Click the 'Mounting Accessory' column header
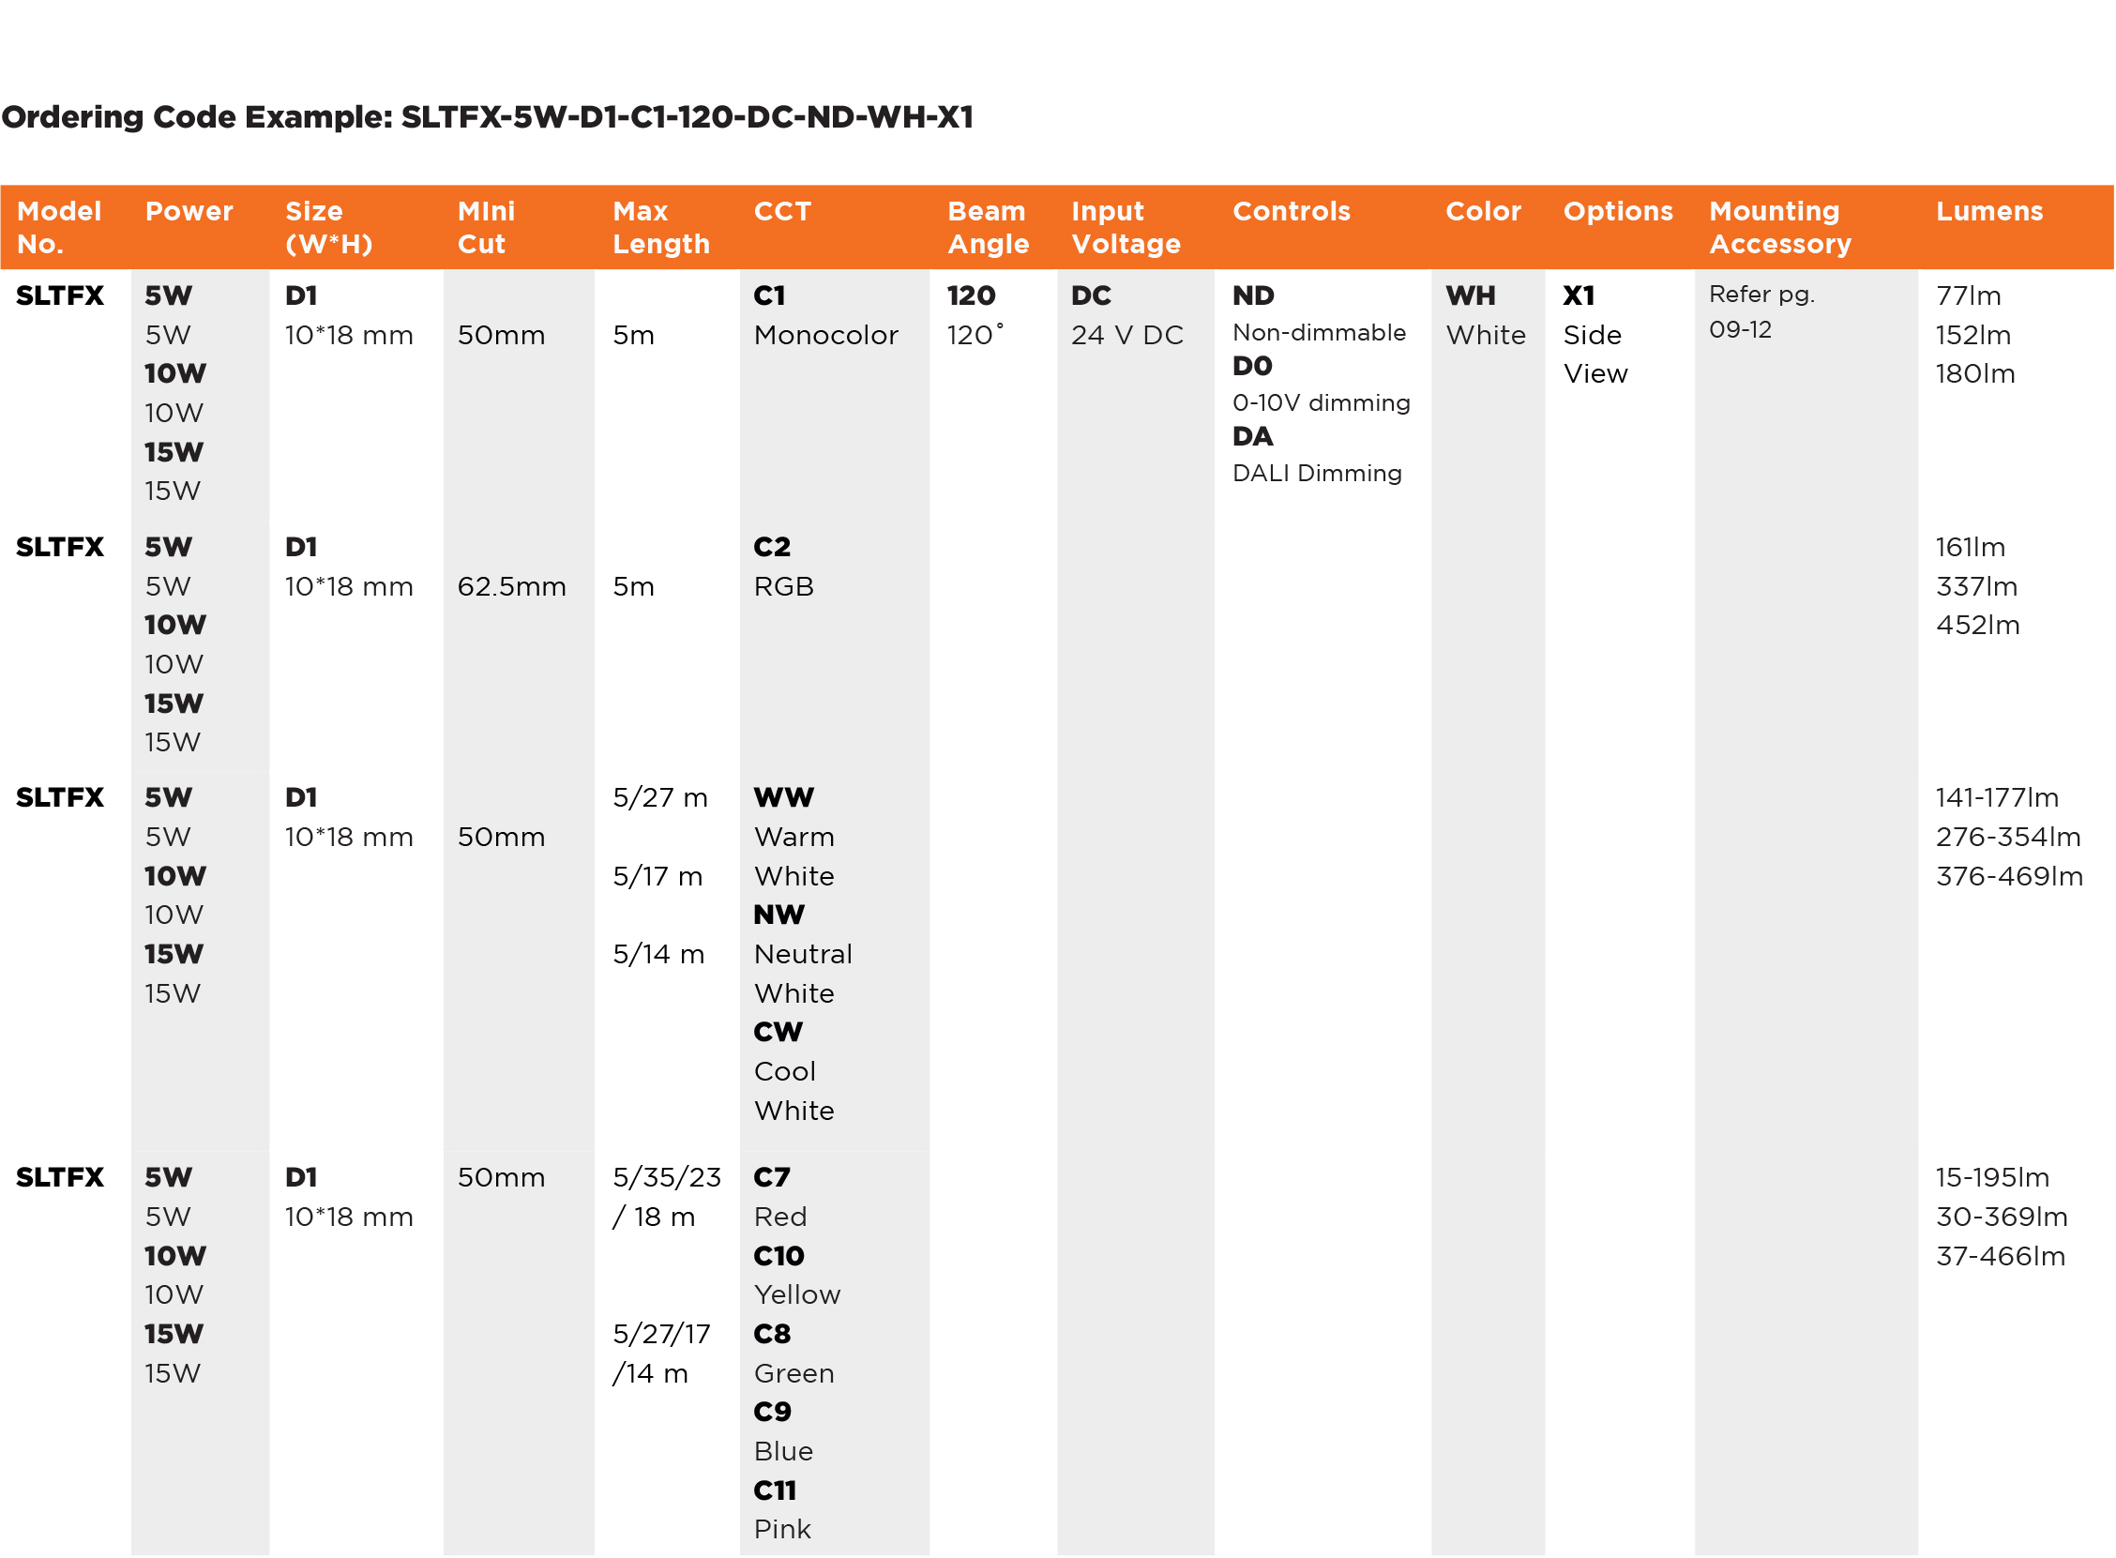 click(1780, 227)
